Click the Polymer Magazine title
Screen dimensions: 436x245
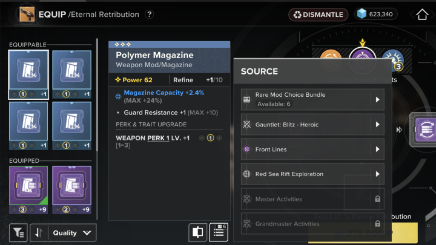click(154, 55)
